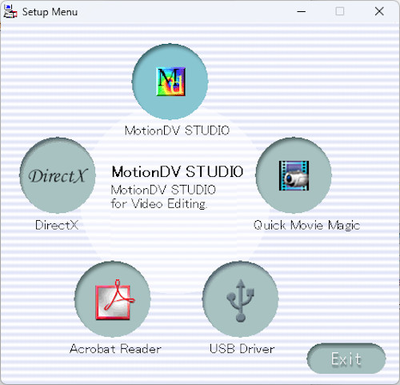Image resolution: width=400 pixels, height=385 pixels.
Task: Click the bold "MotionDV STUDIO" heading
Action: click(178, 172)
